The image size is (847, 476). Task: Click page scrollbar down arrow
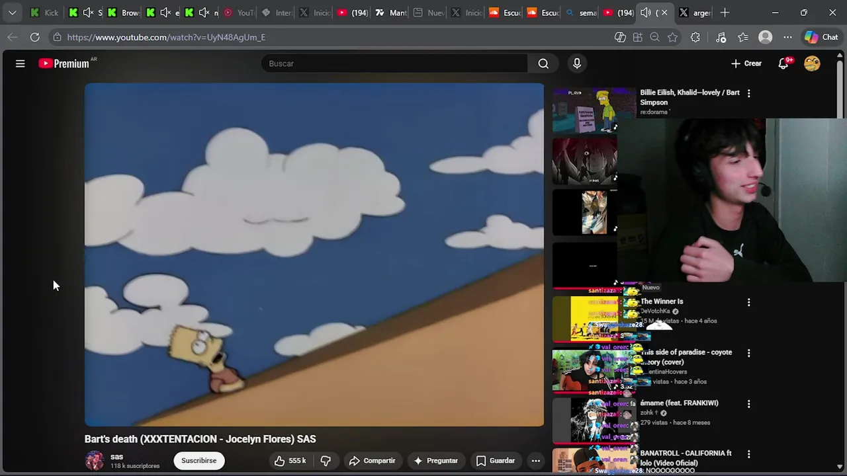(840, 467)
